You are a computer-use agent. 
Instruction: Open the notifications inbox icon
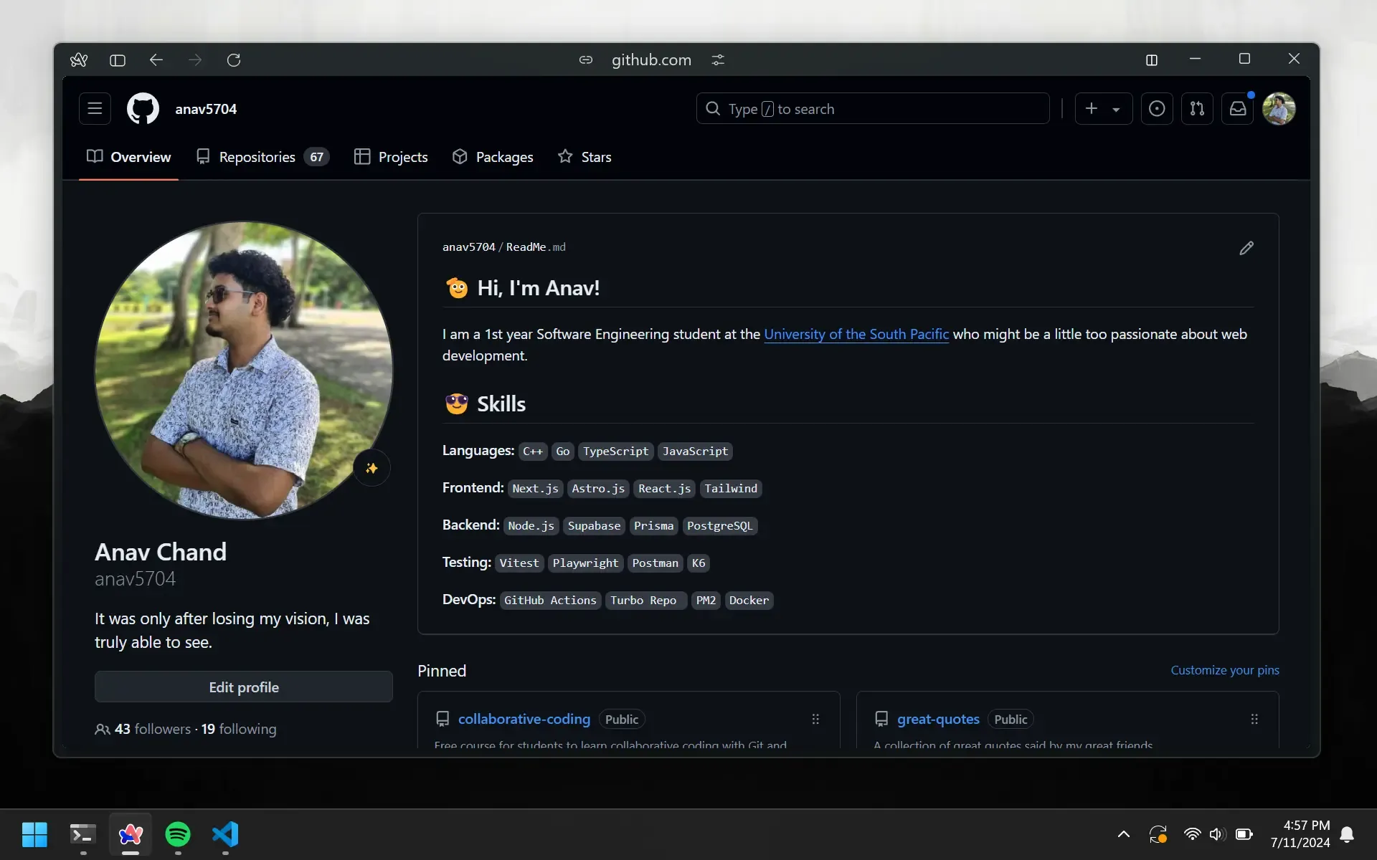click(x=1238, y=108)
